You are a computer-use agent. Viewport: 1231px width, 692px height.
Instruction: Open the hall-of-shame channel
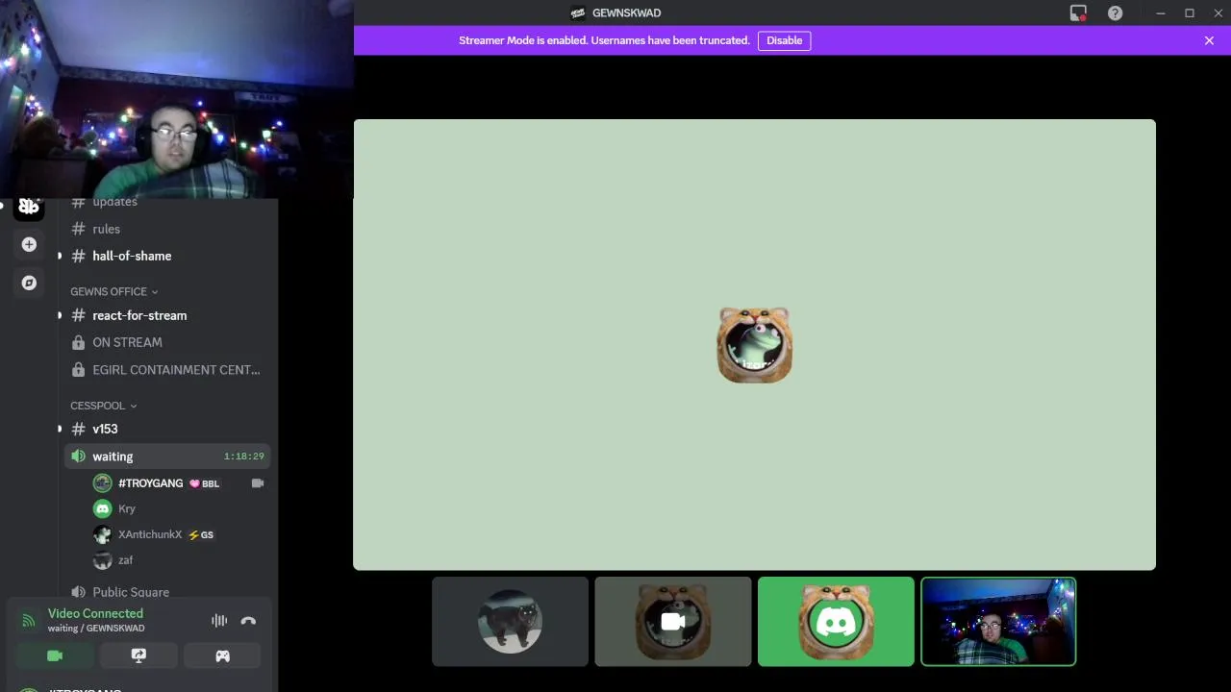[167, 256]
